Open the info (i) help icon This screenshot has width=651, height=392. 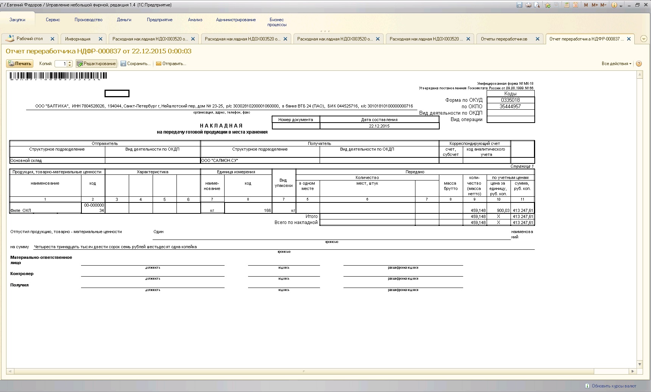point(614,5)
